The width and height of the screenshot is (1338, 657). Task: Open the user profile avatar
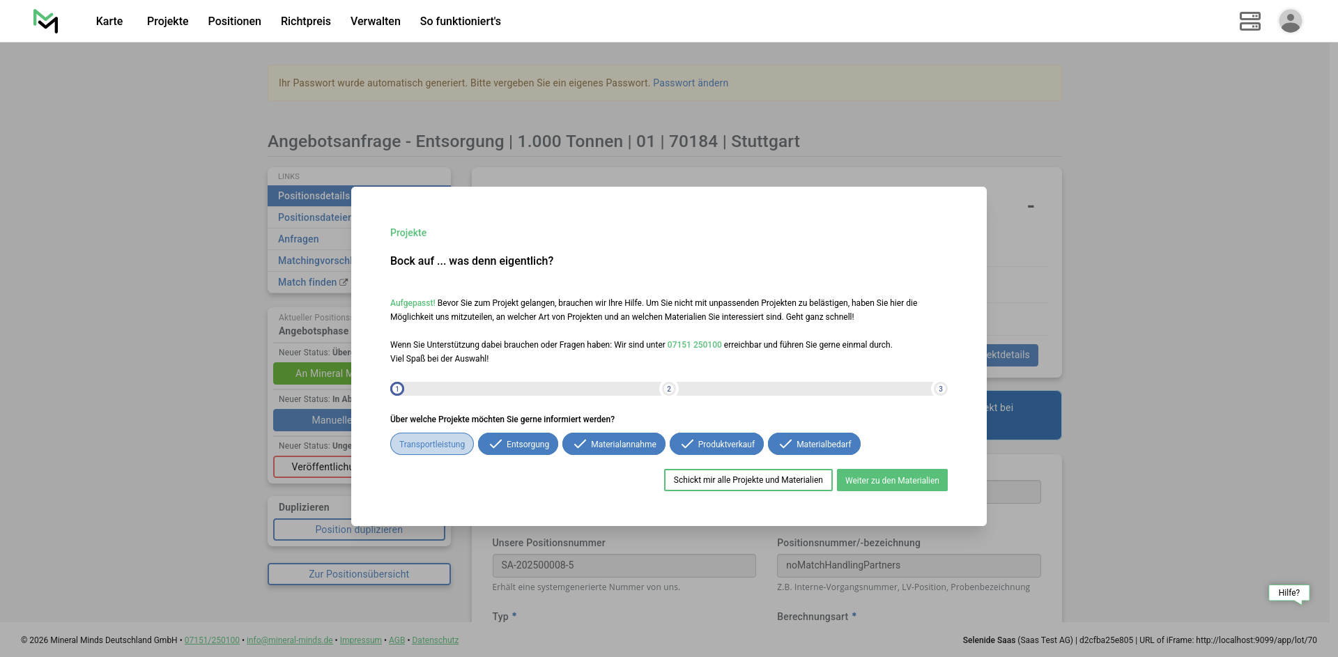(1290, 21)
